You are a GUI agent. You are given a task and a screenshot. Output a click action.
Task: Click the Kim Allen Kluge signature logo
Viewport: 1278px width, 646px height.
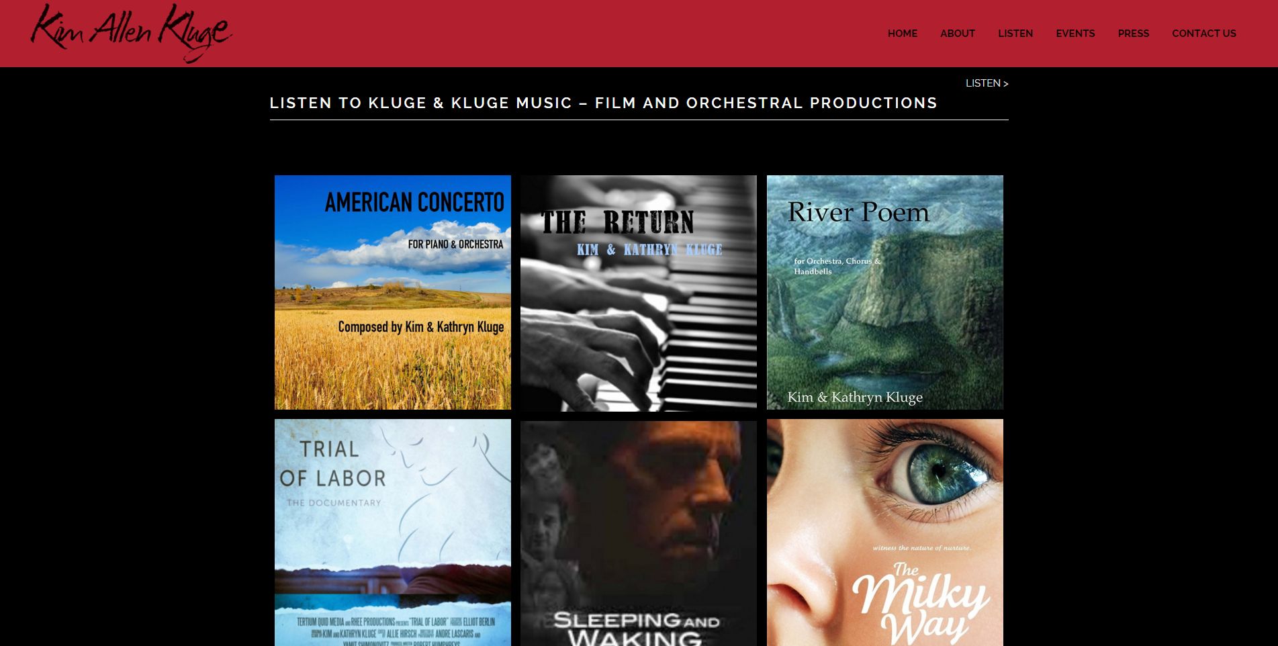click(x=132, y=33)
